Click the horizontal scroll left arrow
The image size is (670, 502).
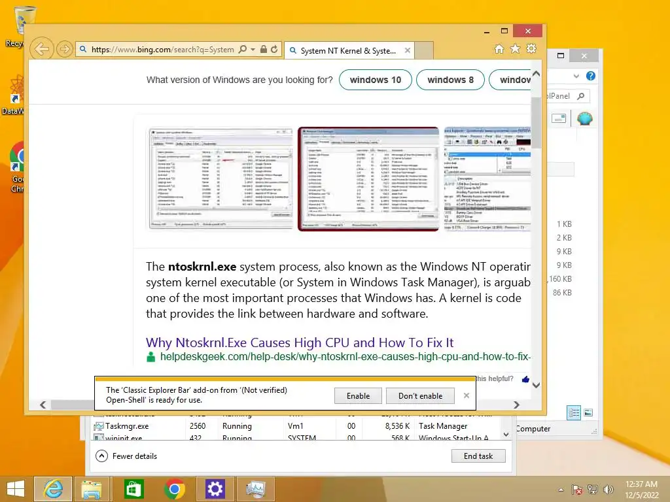click(43, 405)
